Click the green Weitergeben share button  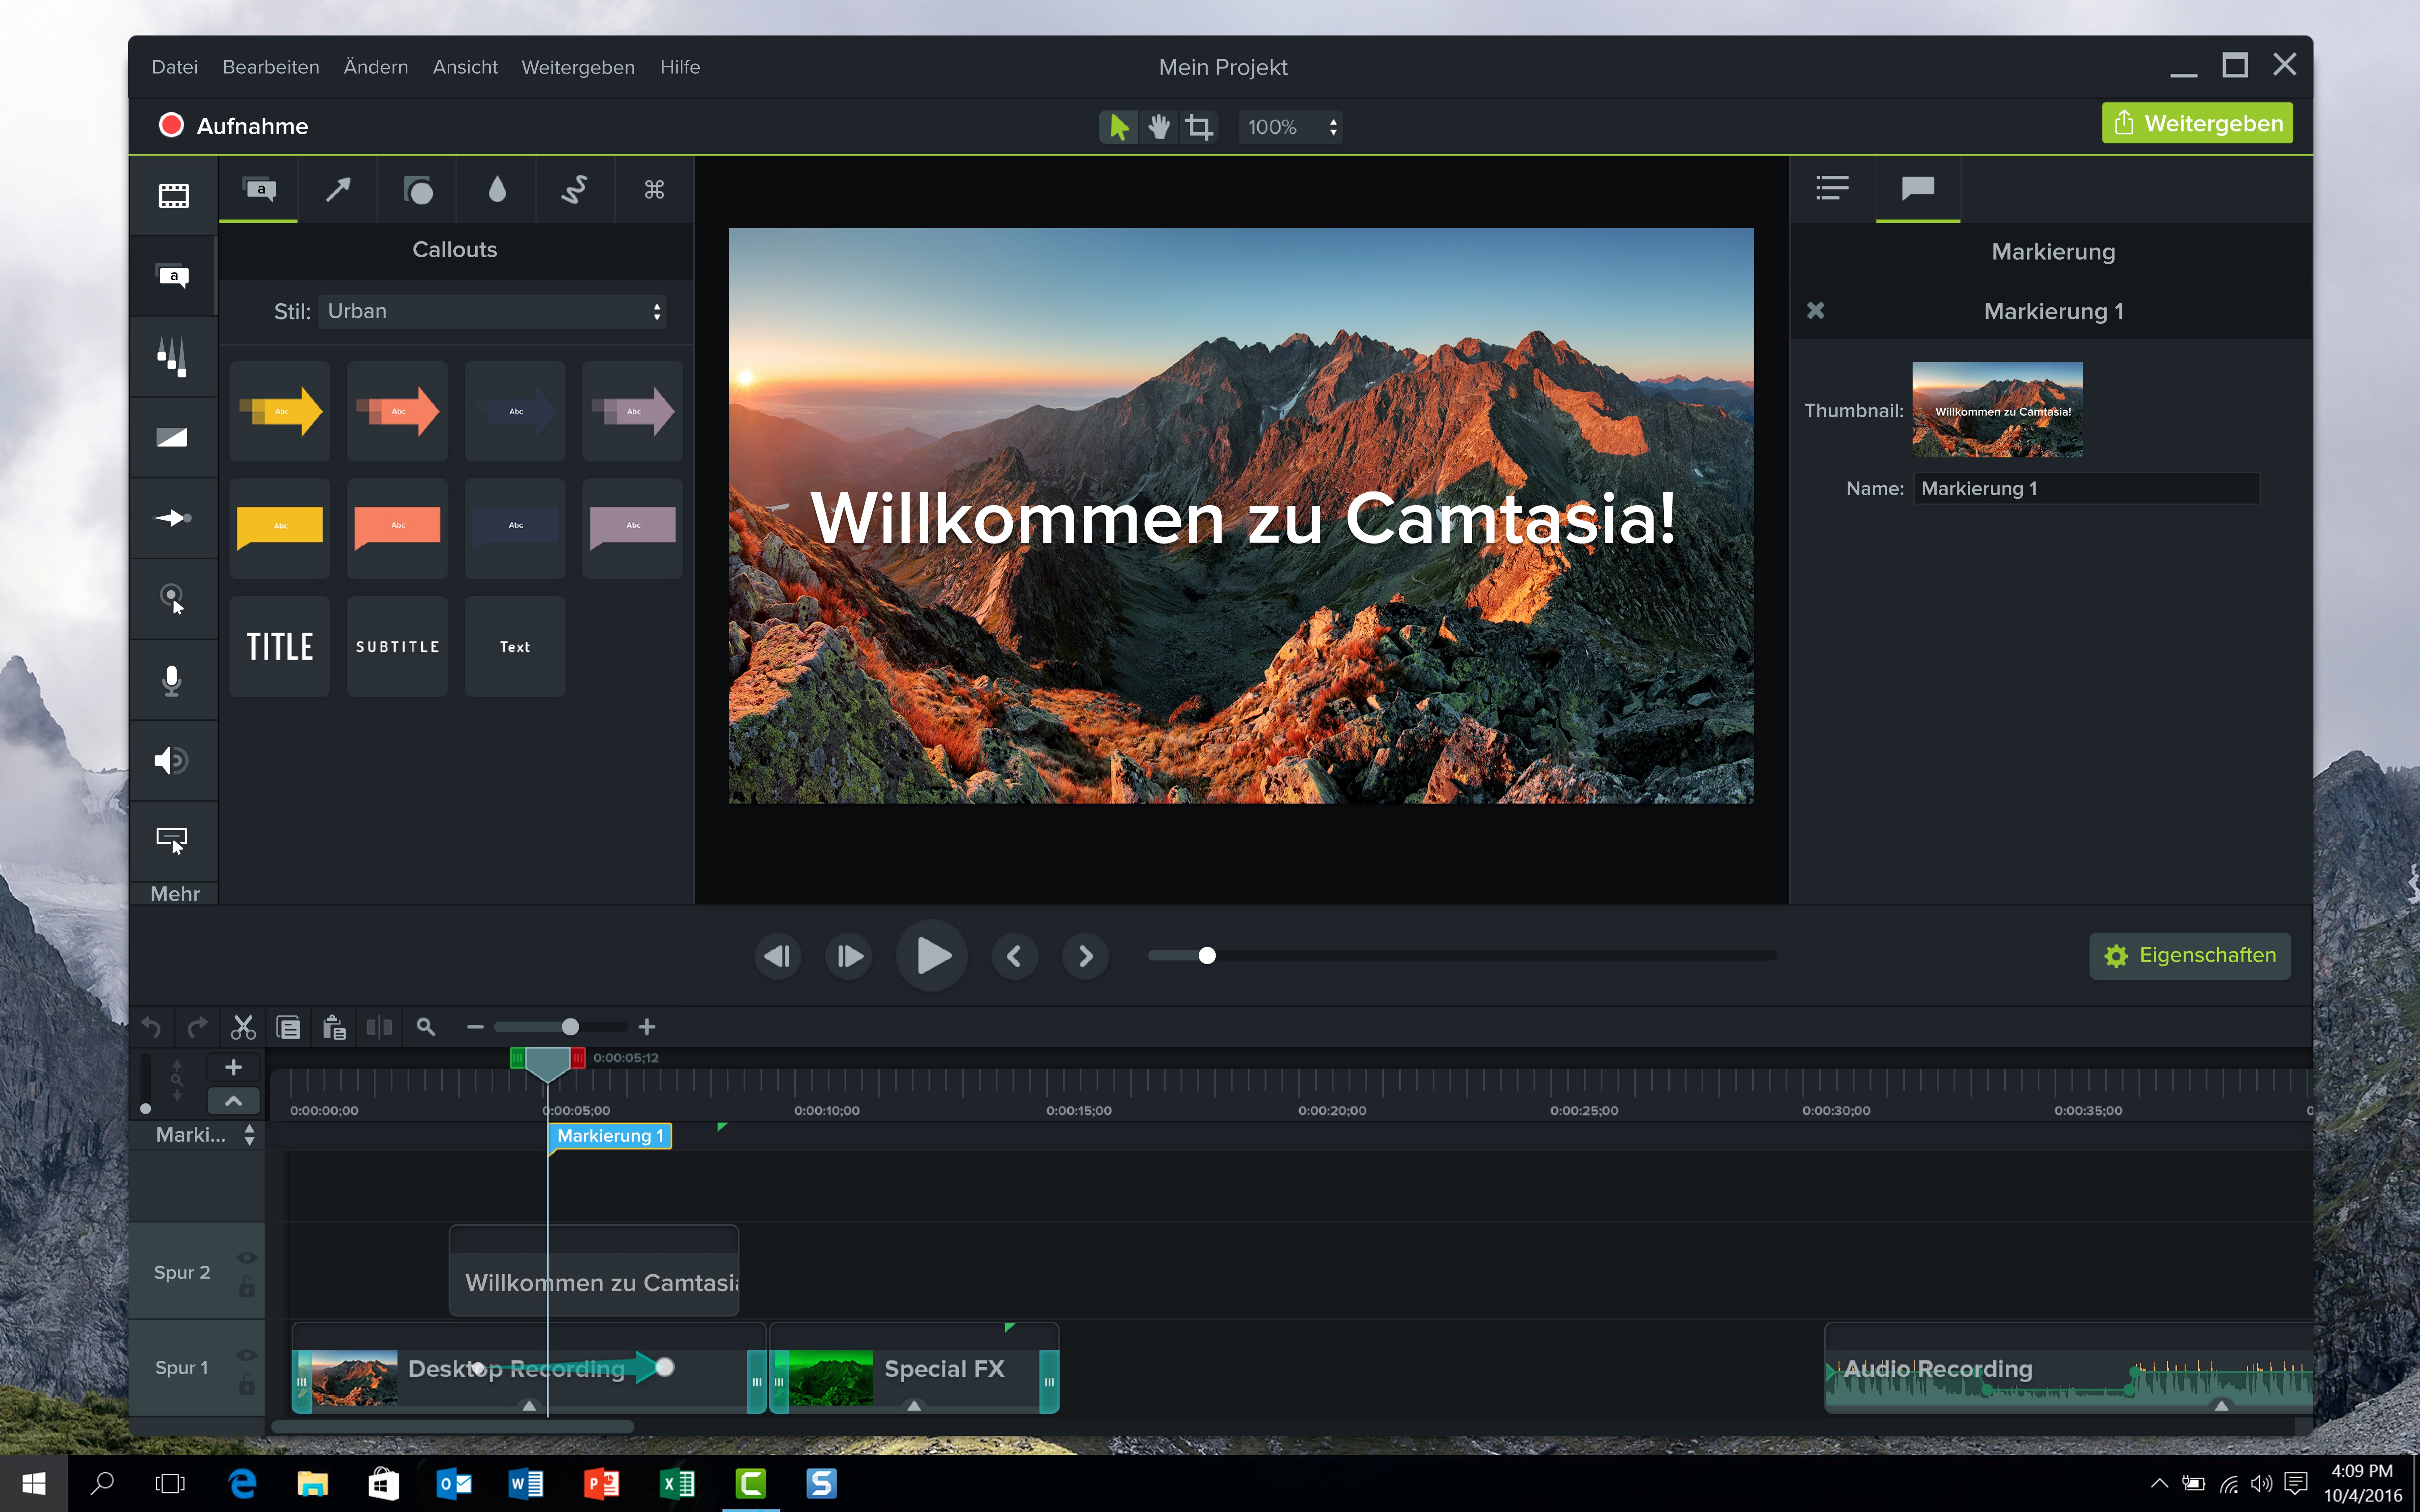2197,123
